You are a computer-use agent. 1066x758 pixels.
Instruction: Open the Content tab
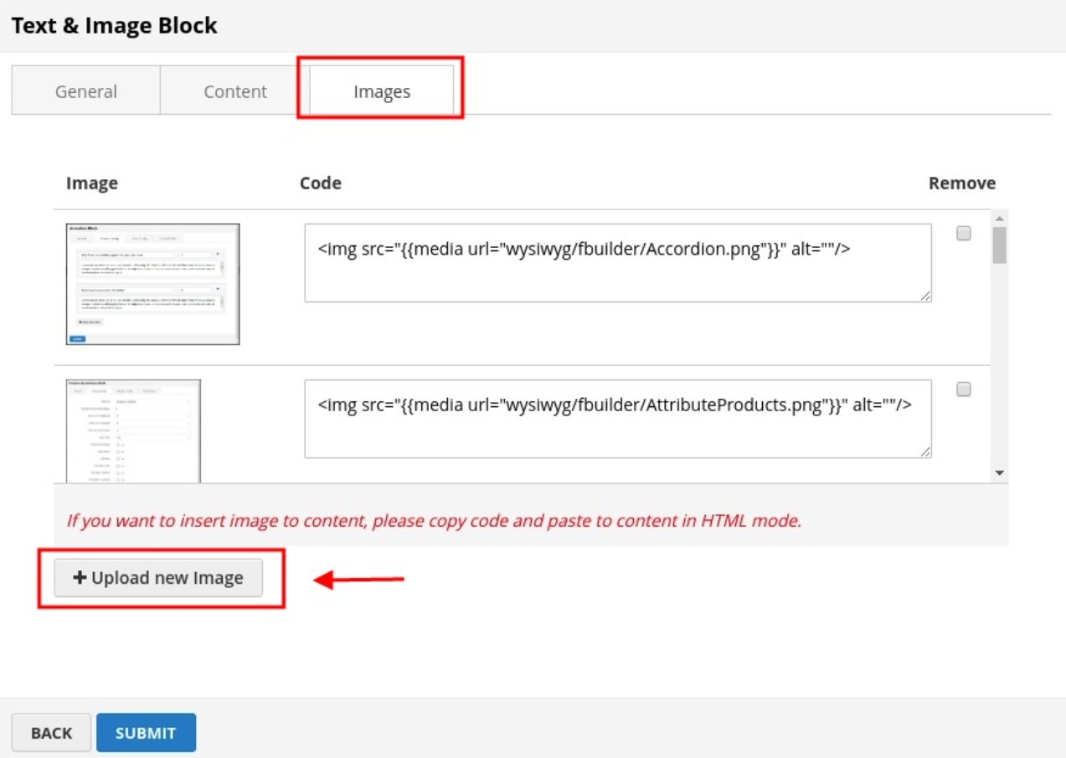pyautogui.click(x=234, y=91)
